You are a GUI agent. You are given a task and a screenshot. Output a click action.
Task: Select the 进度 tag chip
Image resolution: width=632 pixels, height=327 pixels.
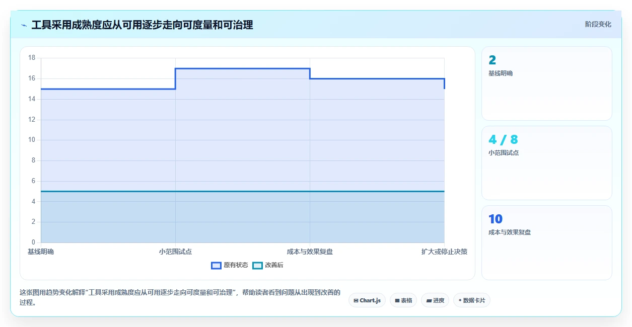[x=435, y=300]
